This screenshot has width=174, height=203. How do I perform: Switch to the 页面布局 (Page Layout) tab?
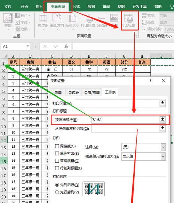pyautogui.click(x=58, y=7)
